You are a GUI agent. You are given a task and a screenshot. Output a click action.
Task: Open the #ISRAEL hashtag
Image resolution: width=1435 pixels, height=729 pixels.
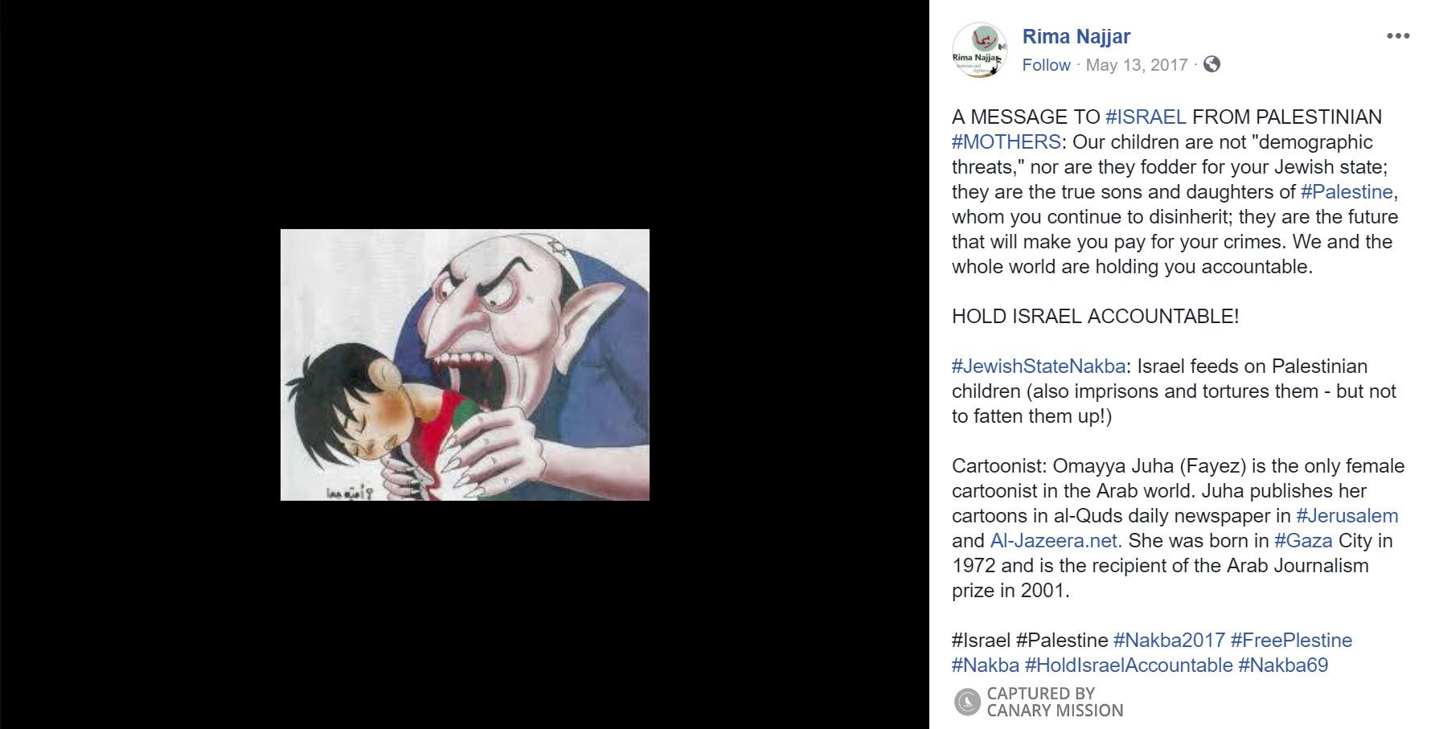(x=1146, y=117)
